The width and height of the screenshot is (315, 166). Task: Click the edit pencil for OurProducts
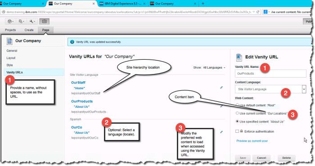click(221, 106)
